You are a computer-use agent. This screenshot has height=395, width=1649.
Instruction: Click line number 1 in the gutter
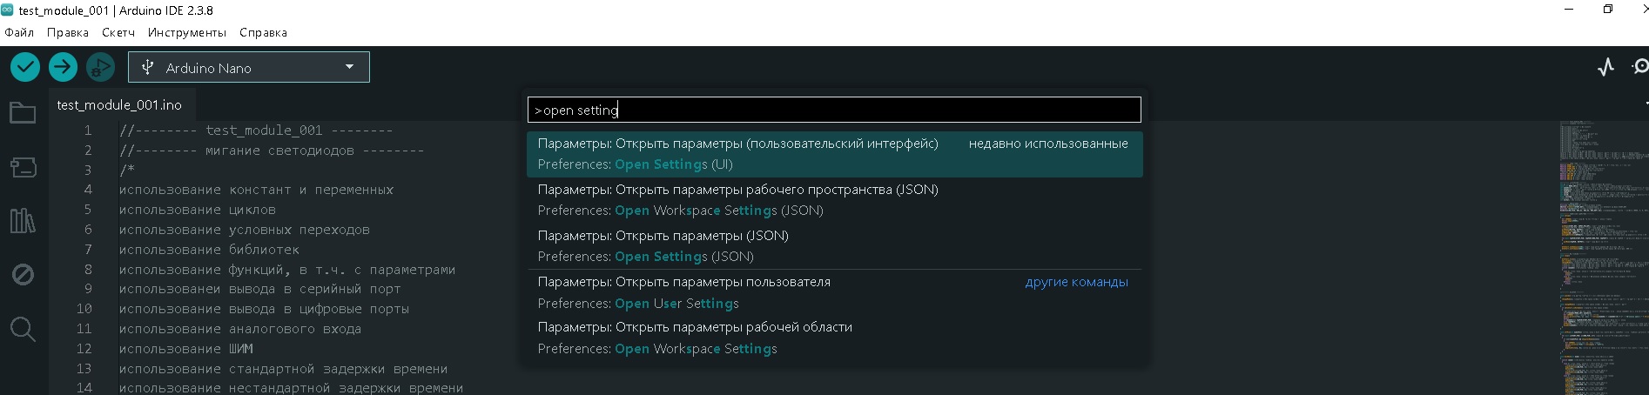point(88,130)
